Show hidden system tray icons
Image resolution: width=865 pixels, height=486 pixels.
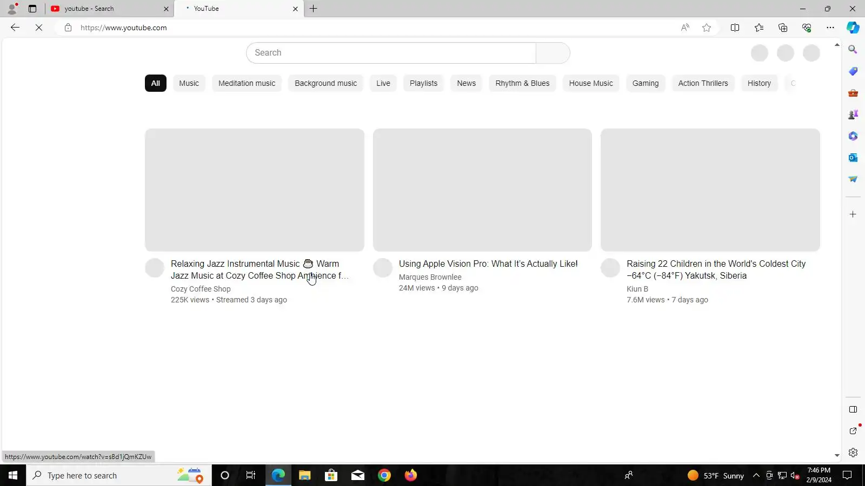[756, 475]
